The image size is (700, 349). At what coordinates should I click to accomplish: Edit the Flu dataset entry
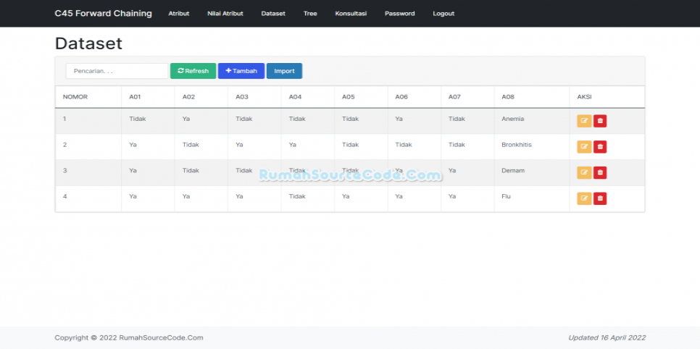(584, 198)
